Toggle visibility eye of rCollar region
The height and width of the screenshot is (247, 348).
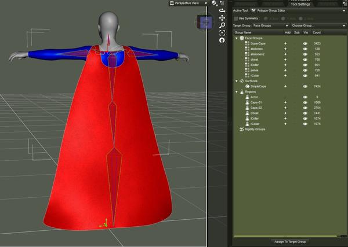305,124
